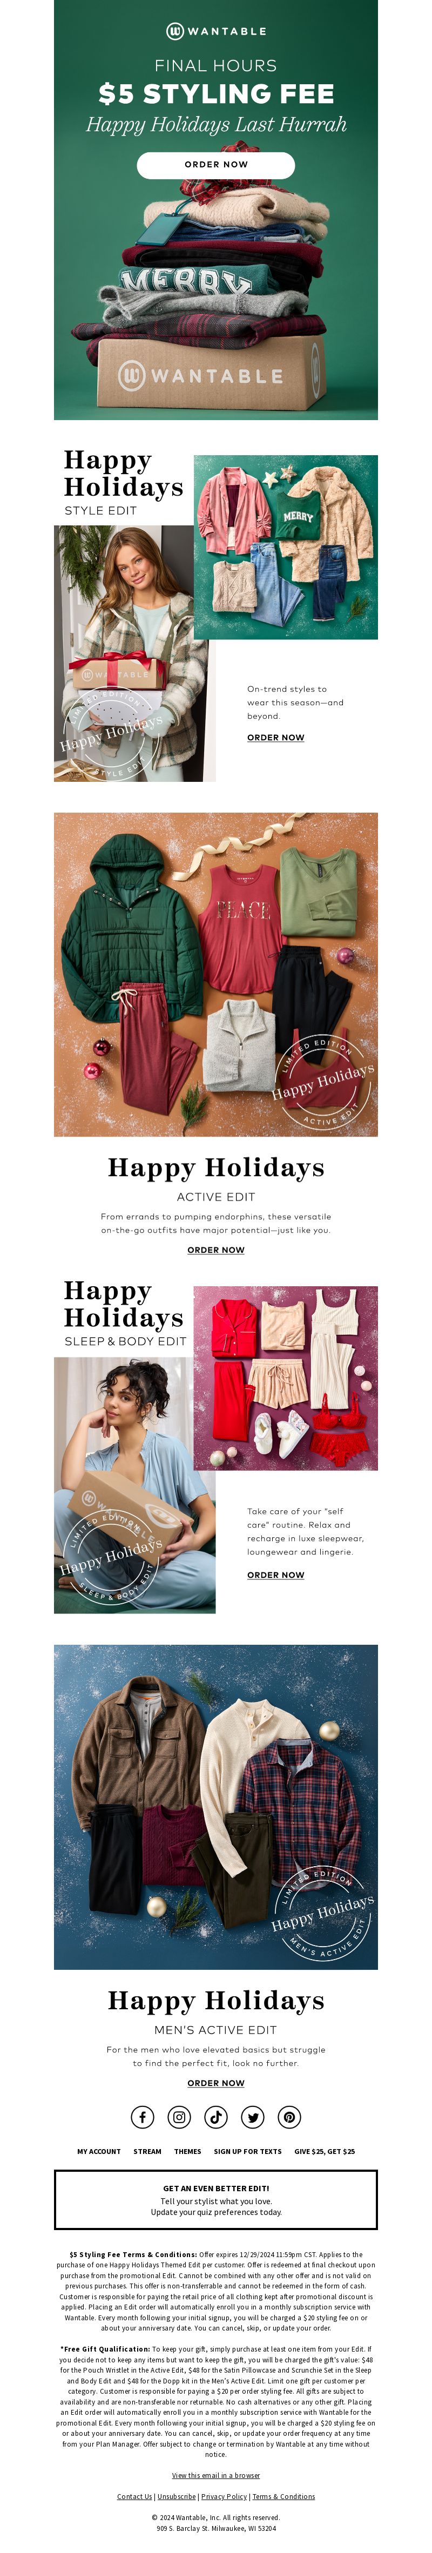
Task: Click the Get an Even Better Edit box
Action: [216, 2199]
